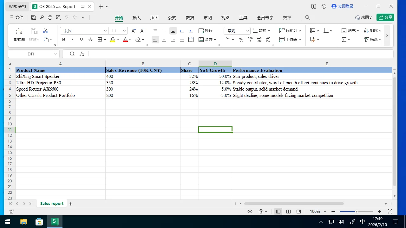The height and width of the screenshot is (228, 406).
Task: Expand the font size dropdown
Action: [124, 31]
